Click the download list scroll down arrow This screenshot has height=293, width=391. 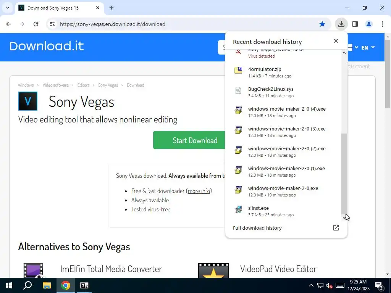pyautogui.click(x=344, y=218)
